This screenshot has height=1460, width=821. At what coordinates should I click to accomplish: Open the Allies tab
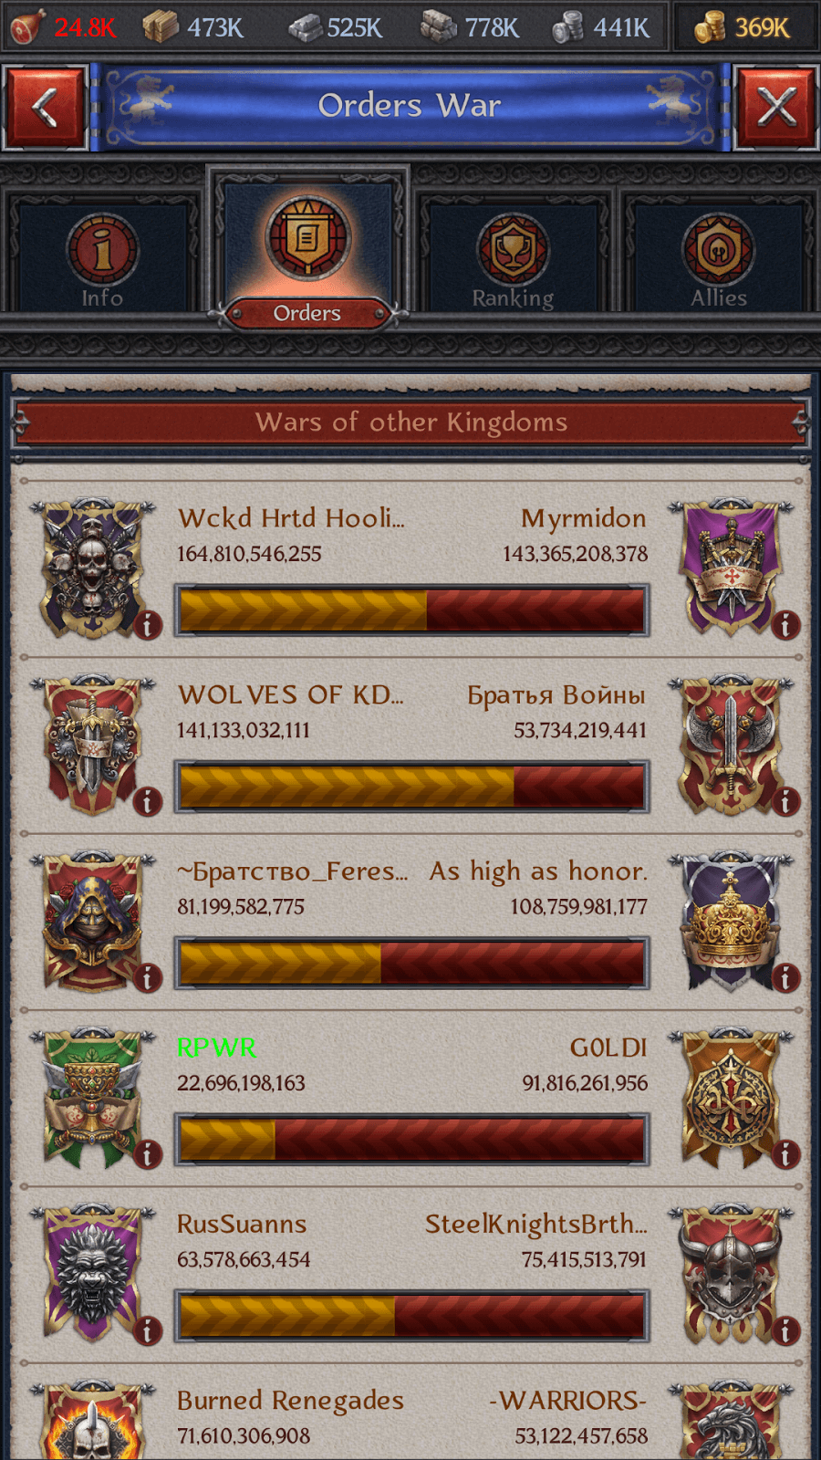point(719,254)
